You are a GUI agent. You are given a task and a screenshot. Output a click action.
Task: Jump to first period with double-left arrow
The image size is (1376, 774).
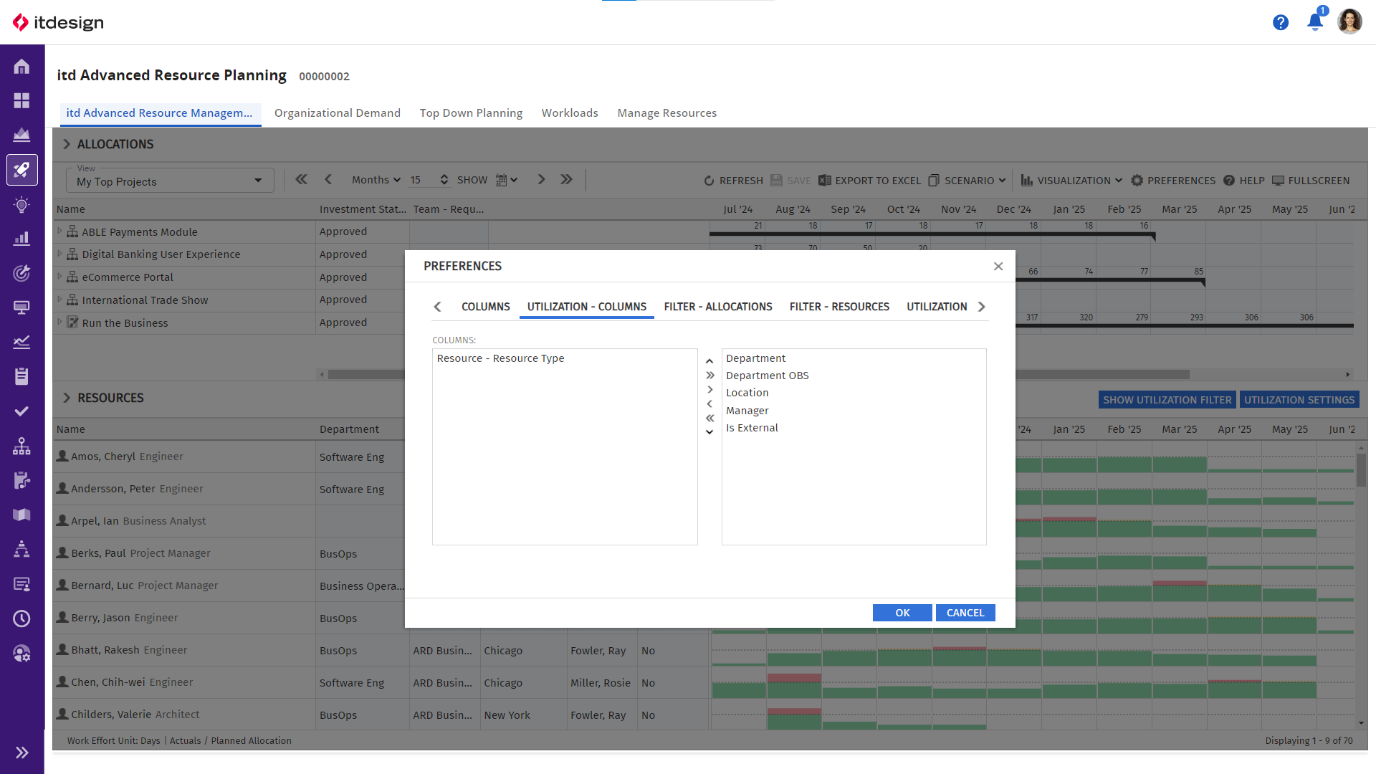(x=302, y=180)
